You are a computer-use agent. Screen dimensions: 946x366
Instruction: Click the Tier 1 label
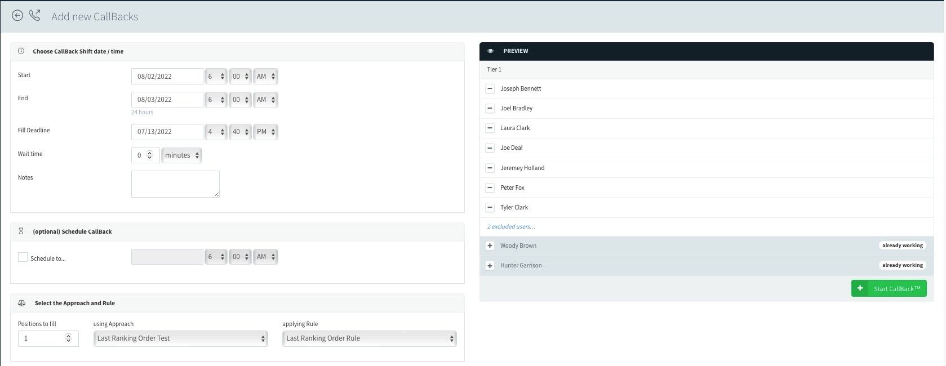494,69
